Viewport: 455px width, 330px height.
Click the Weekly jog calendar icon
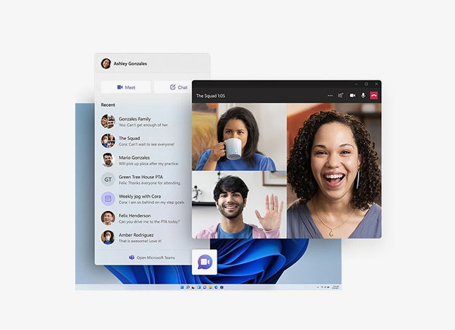click(108, 199)
